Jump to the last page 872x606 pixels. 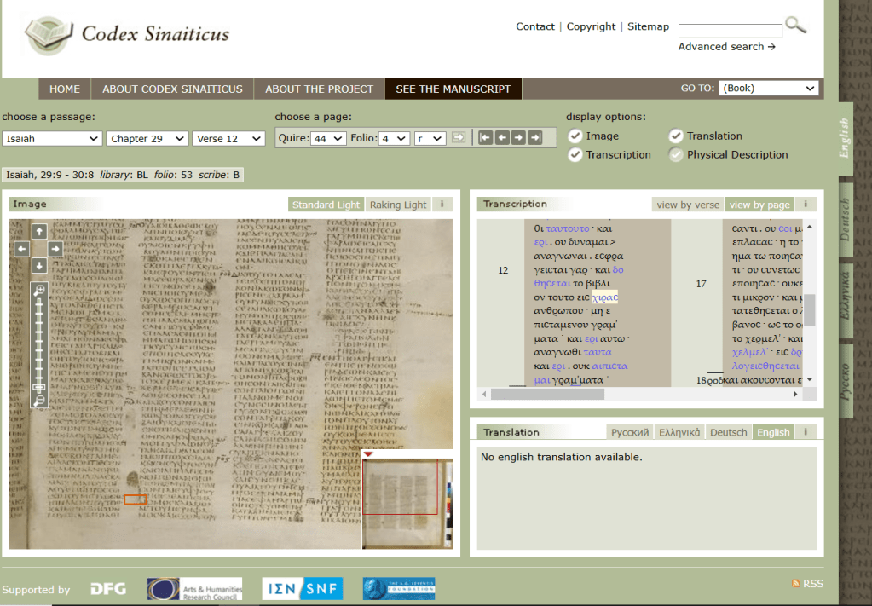click(x=534, y=138)
